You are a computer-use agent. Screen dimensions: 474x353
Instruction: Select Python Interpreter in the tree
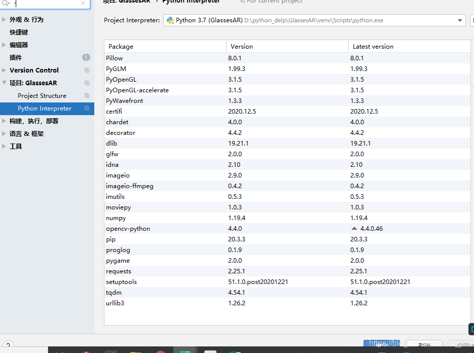pos(47,109)
